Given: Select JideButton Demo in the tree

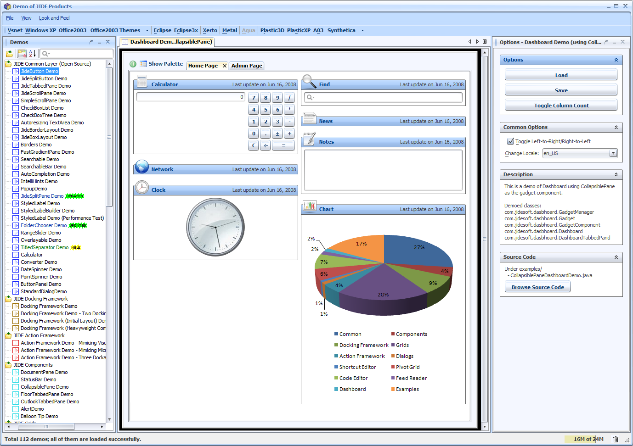Looking at the screenshot, I should coord(40,71).
